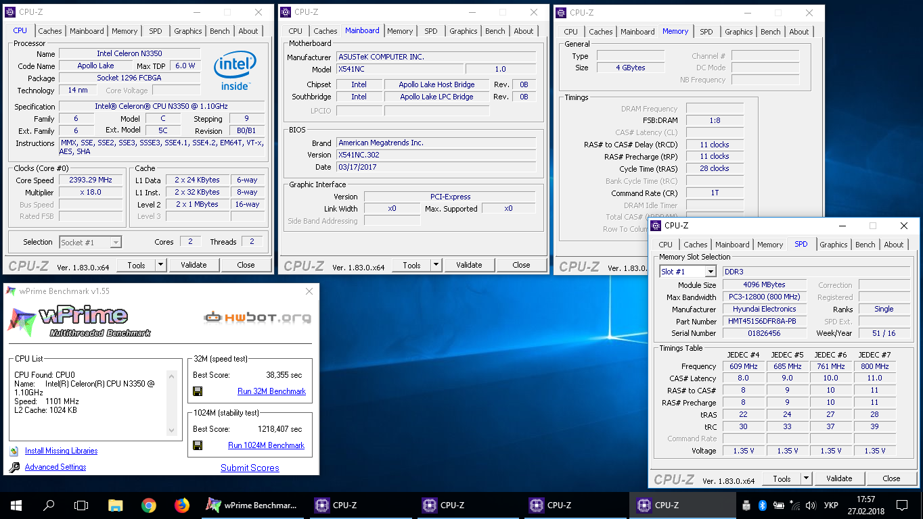923x519 pixels.
Task: Click the Level 2 cache value 2 x 1 MBytes
Action: point(197,204)
